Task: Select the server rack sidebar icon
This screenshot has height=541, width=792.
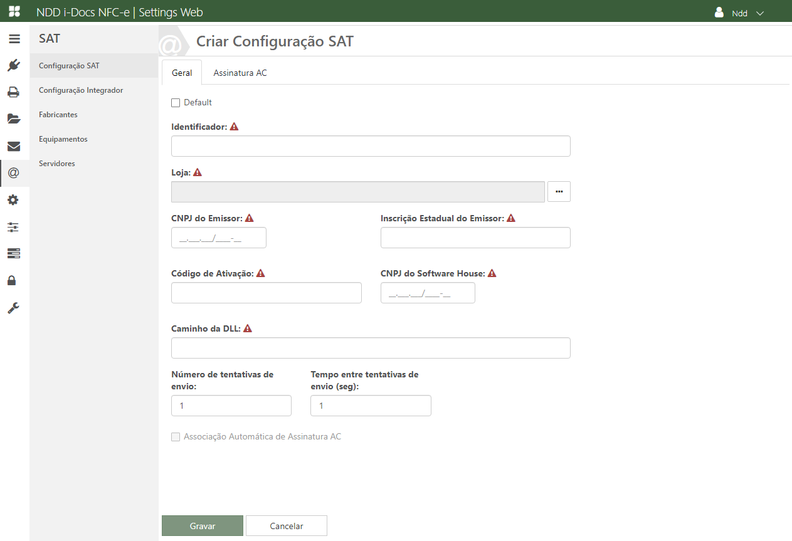Action: click(x=14, y=253)
